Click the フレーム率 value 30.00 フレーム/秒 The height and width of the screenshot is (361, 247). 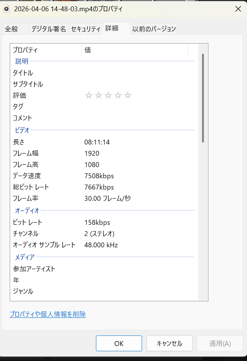(108, 198)
